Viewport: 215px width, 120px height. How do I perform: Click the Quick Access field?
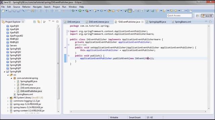tap(179, 16)
